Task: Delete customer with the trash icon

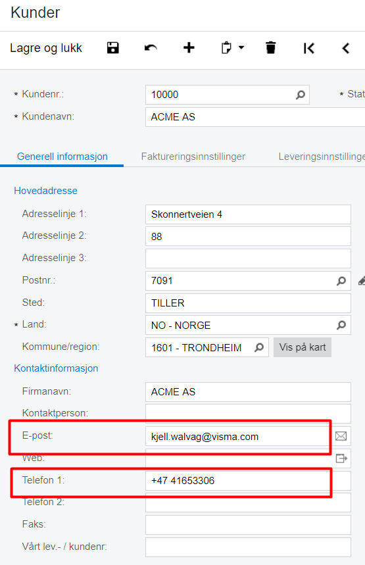Action: 270,48
